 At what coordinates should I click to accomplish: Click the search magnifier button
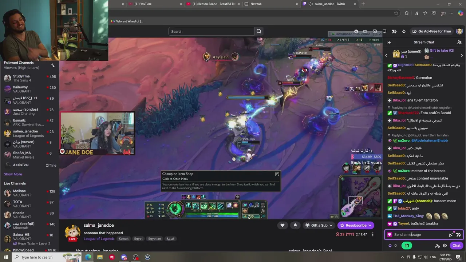(259, 31)
